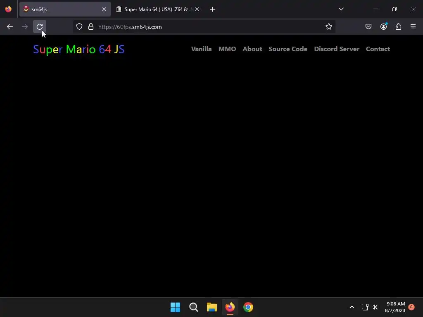Open Firefox View at tab bar start
The image size is (423, 317).
coord(8,9)
